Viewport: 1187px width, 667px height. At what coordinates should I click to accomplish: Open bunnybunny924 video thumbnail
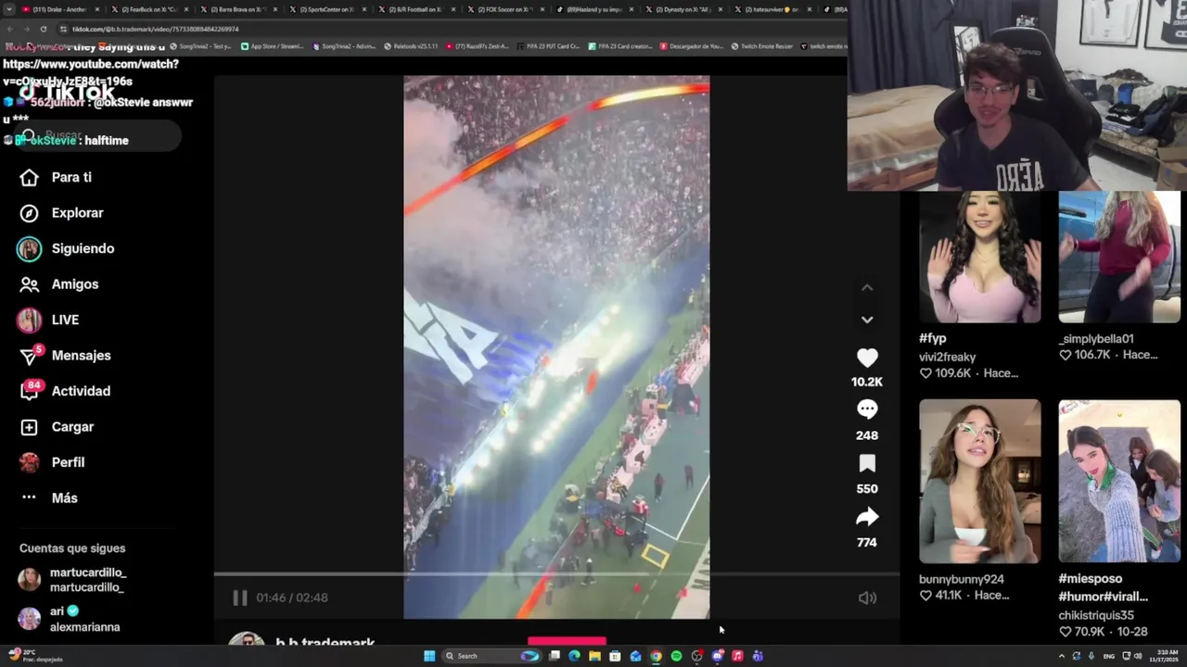tap(980, 481)
